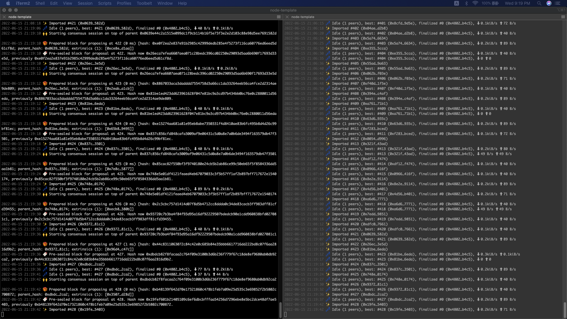Screen dimensions: 567x319
Task: Open Spotlight search in the menu bar
Action: [x=539, y=3]
